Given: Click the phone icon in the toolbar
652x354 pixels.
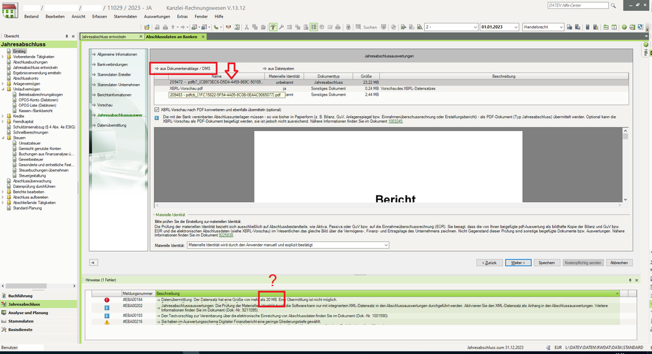Looking at the screenshot, I should [217, 27].
